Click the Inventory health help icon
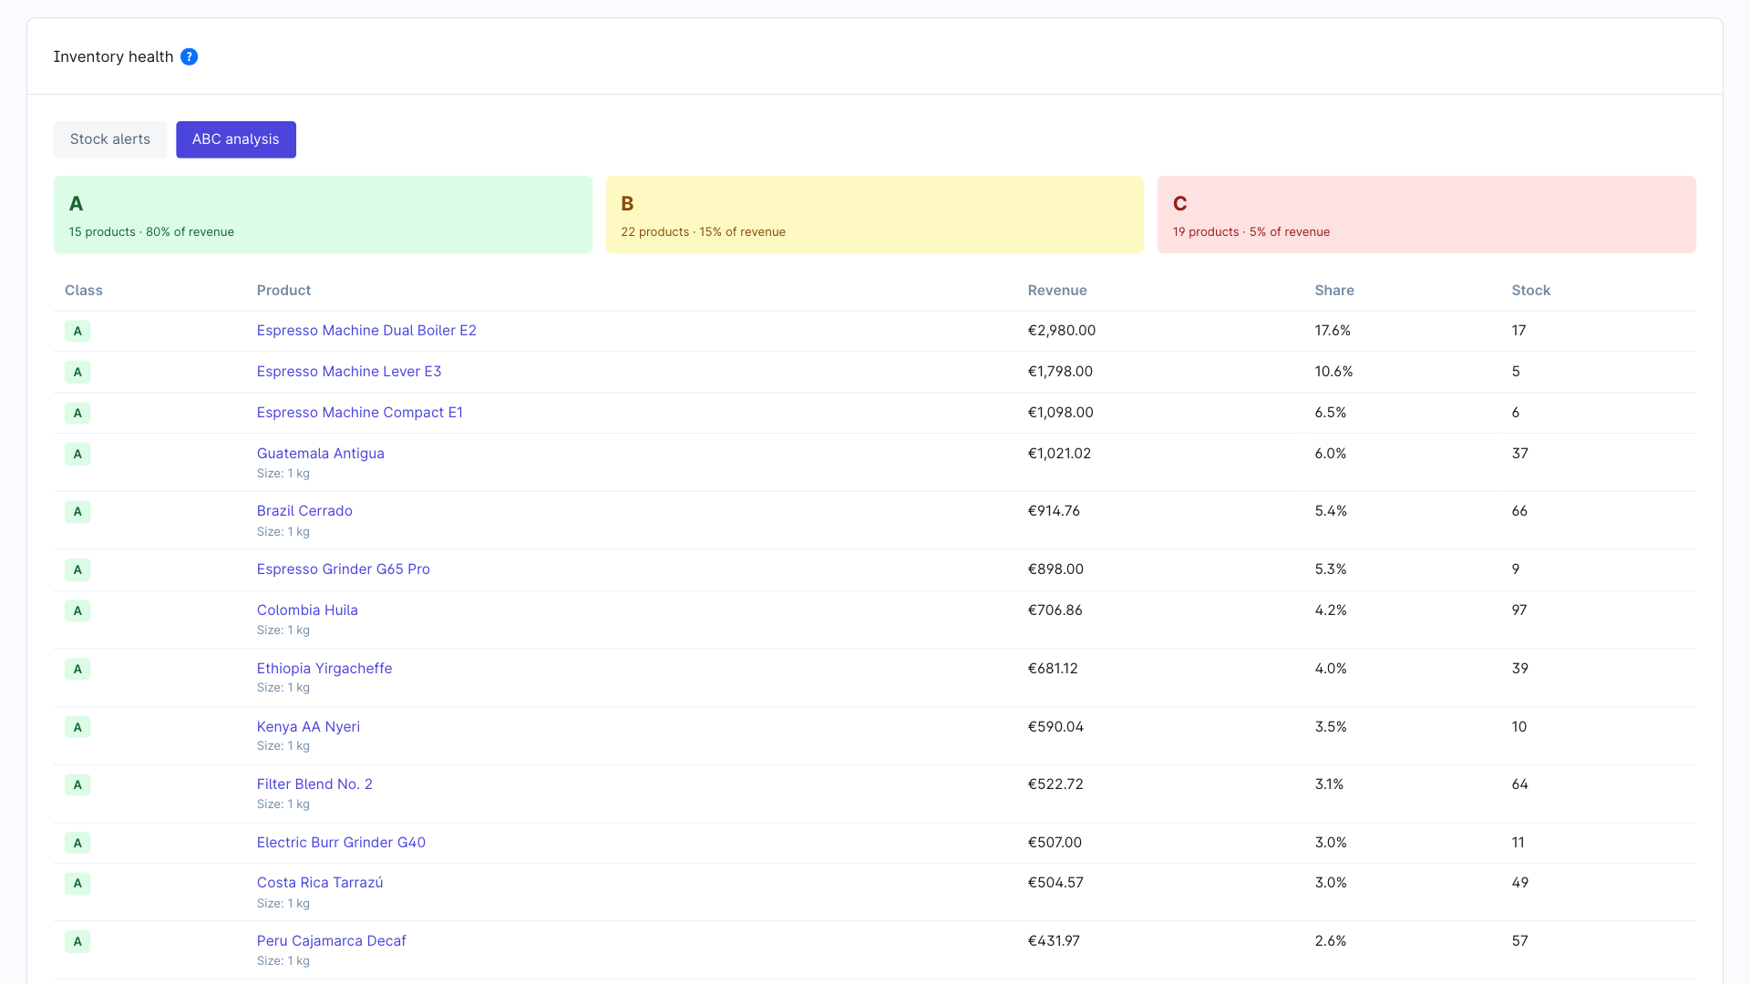 coord(189,56)
